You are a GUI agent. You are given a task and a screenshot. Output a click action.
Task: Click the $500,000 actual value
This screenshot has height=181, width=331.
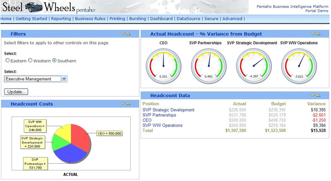pos(237,120)
